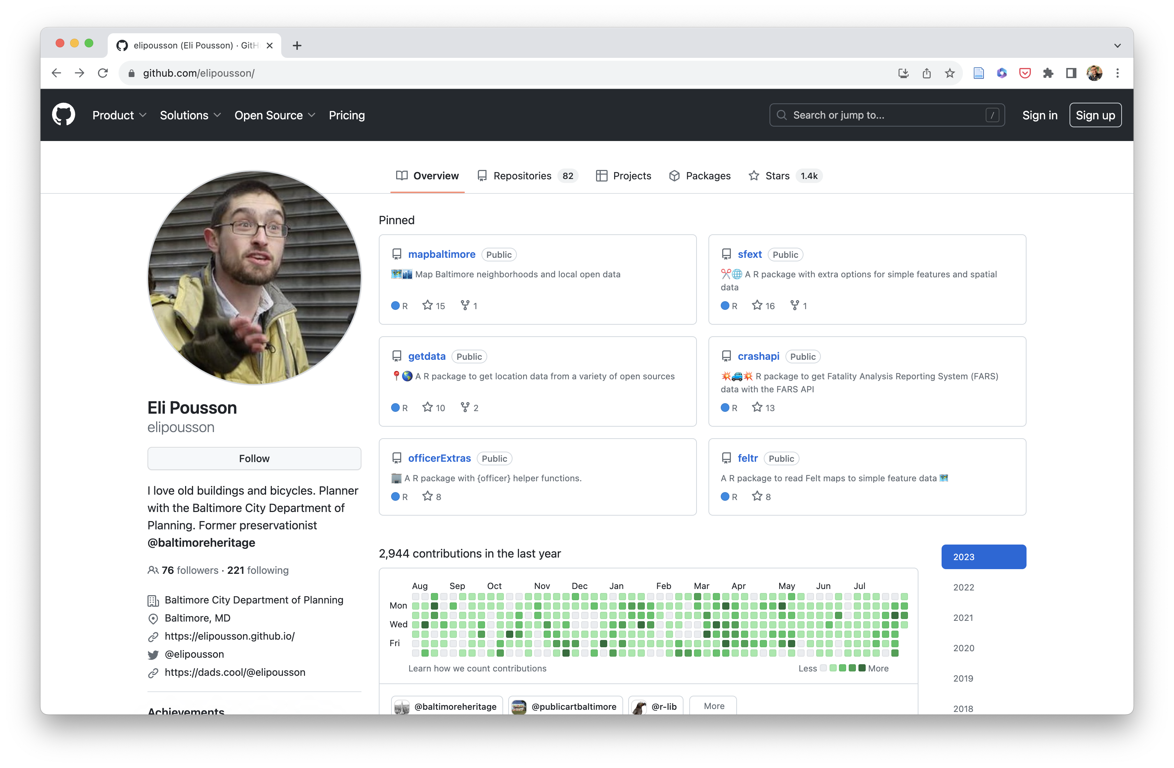Click the darkest green legend swatch
The height and width of the screenshot is (768, 1174).
point(862,668)
